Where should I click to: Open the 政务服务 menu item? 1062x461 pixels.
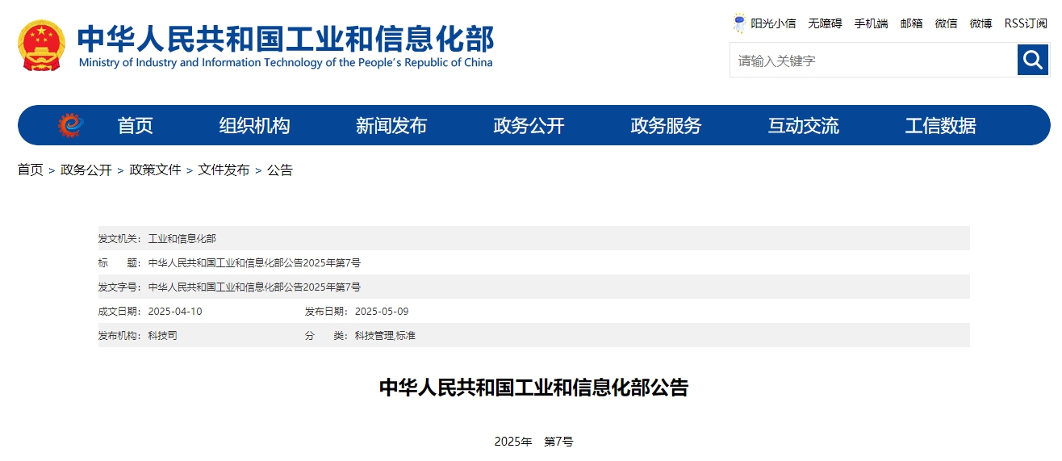coord(666,125)
